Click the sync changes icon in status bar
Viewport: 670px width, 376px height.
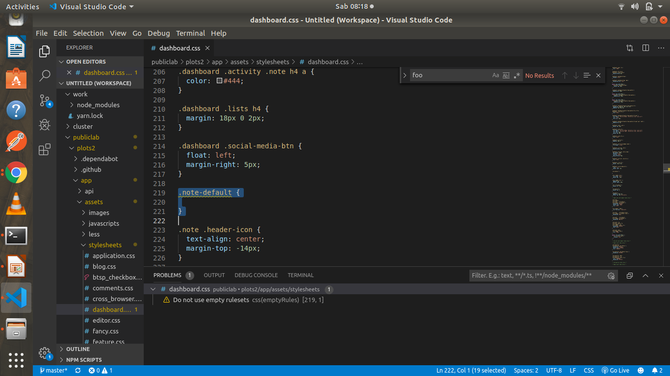point(77,371)
